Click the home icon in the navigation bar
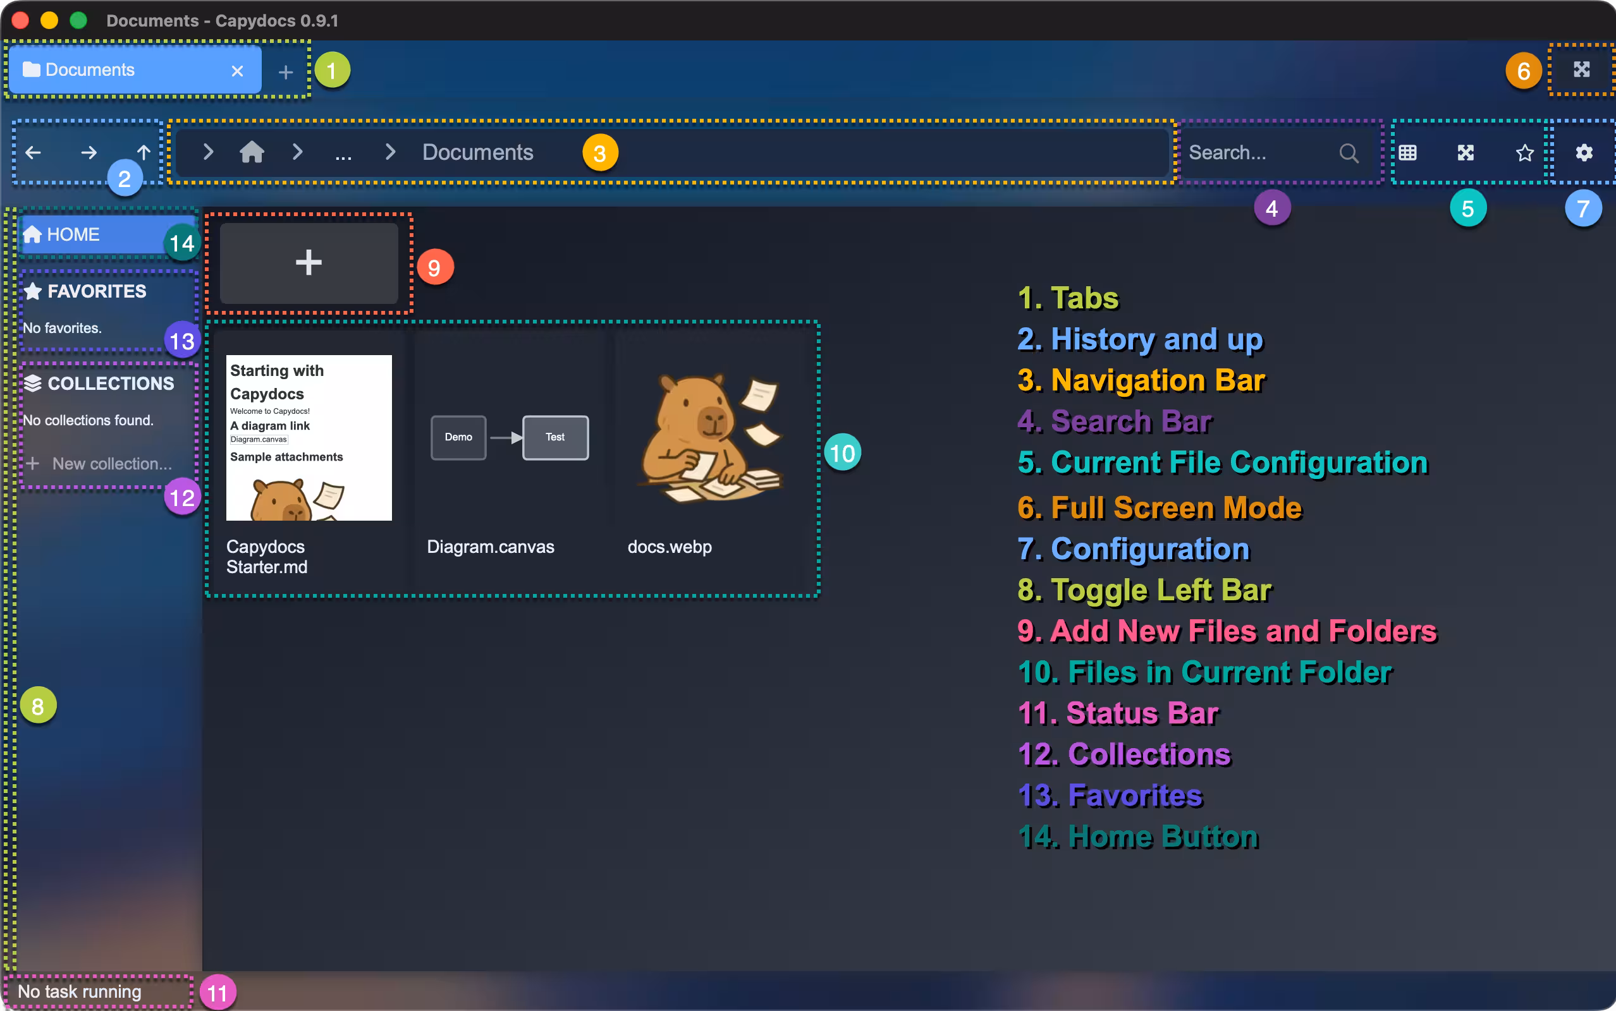This screenshot has width=1616, height=1011. [x=252, y=152]
